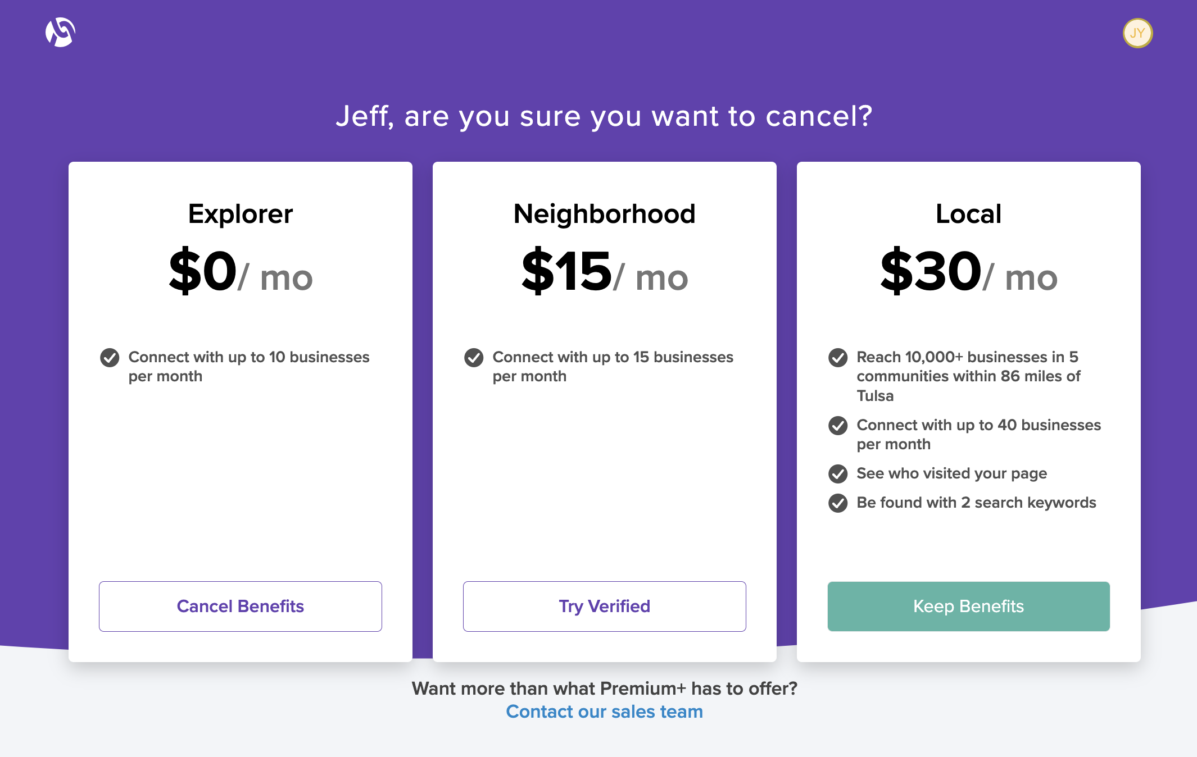Click the Local plan title
1197x757 pixels.
[968, 214]
